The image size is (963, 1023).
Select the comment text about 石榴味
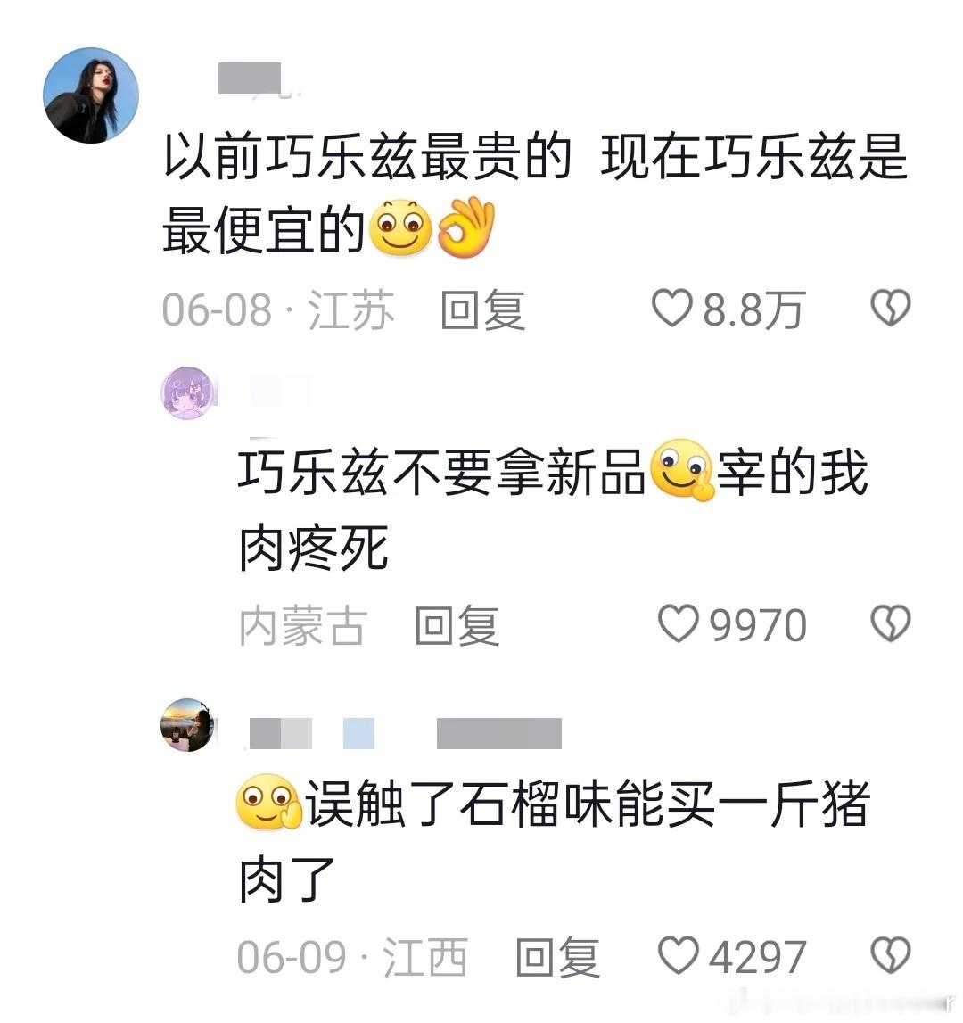point(555,841)
